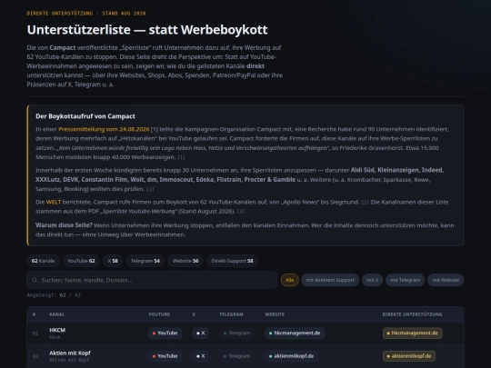Click the 'X 58' stat pill
The image size is (491, 368).
click(x=113, y=261)
